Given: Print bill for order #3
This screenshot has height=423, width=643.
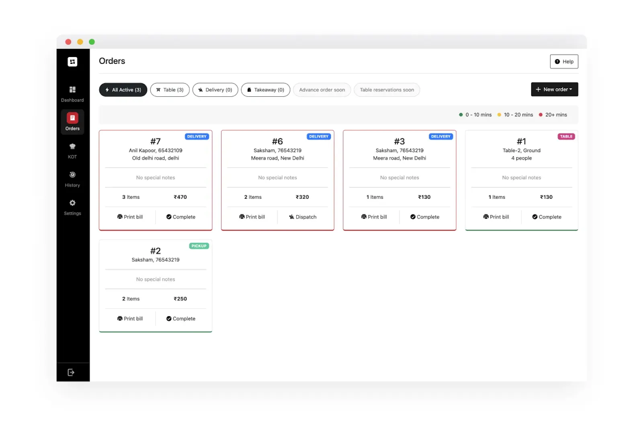Looking at the screenshot, I should click(x=374, y=217).
